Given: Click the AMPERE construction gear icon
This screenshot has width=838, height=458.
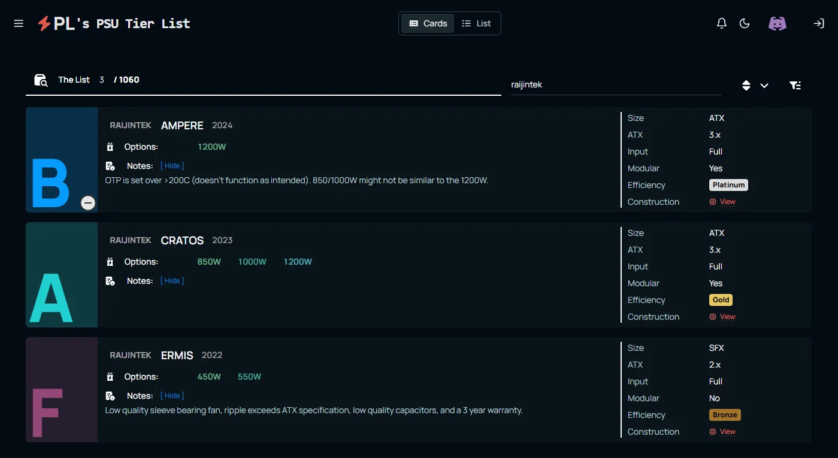Looking at the screenshot, I should click(713, 202).
